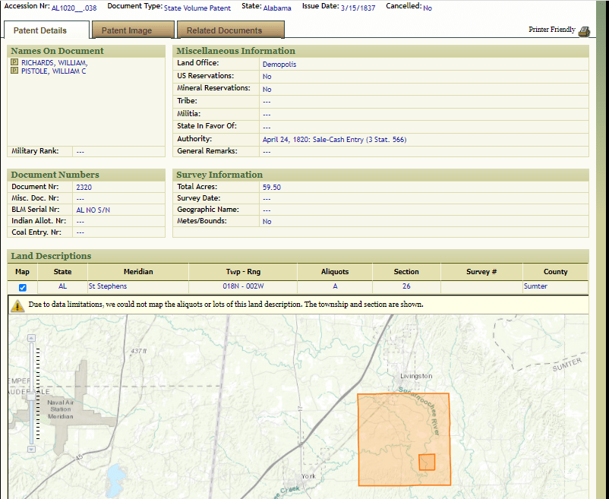Viewport: 609px width, 499px height.
Task: Zoom out using the map slider's down arrow
Action: coord(31,450)
